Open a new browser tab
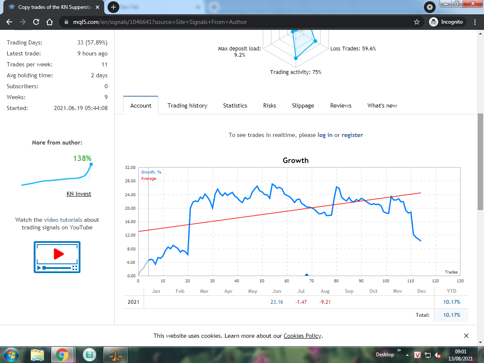Viewport: 484px width, 363px height. [x=113, y=7]
